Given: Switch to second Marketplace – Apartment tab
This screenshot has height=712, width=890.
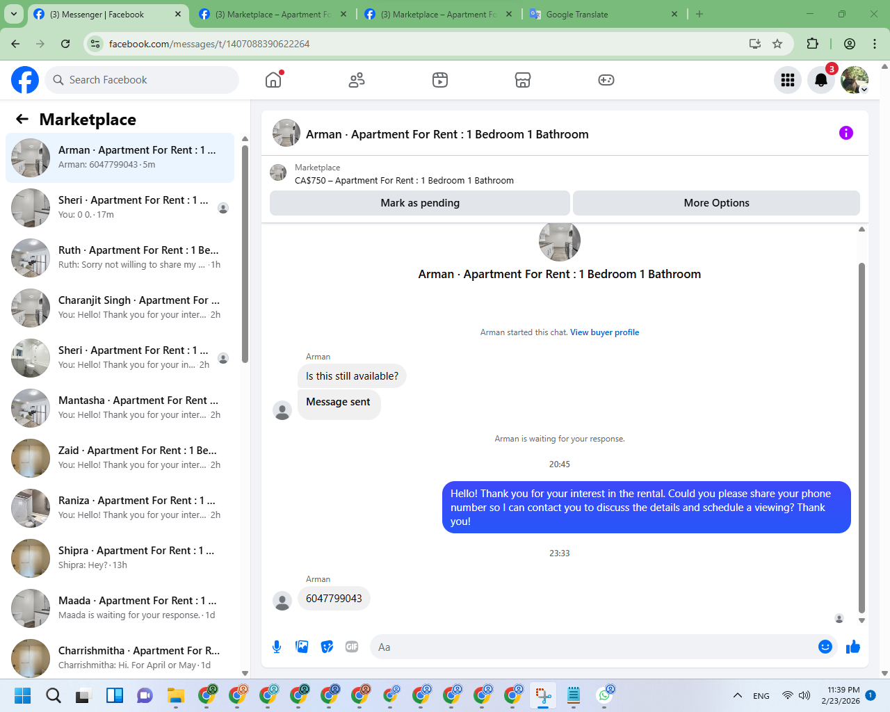Looking at the screenshot, I should coord(273,14).
